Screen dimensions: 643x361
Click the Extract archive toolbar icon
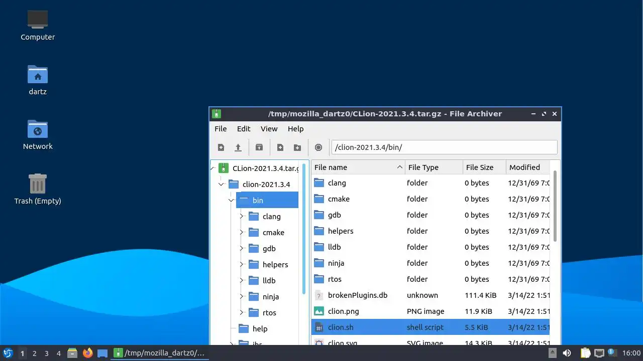(259, 147)
